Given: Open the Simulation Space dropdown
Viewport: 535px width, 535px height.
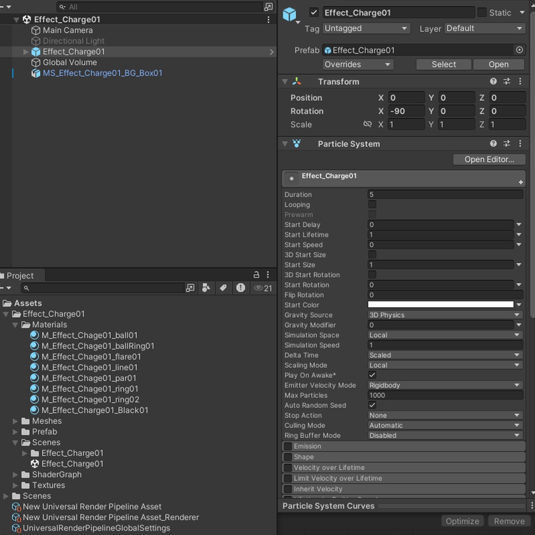Looking at the screenshot, I should [x=445, y=335].
